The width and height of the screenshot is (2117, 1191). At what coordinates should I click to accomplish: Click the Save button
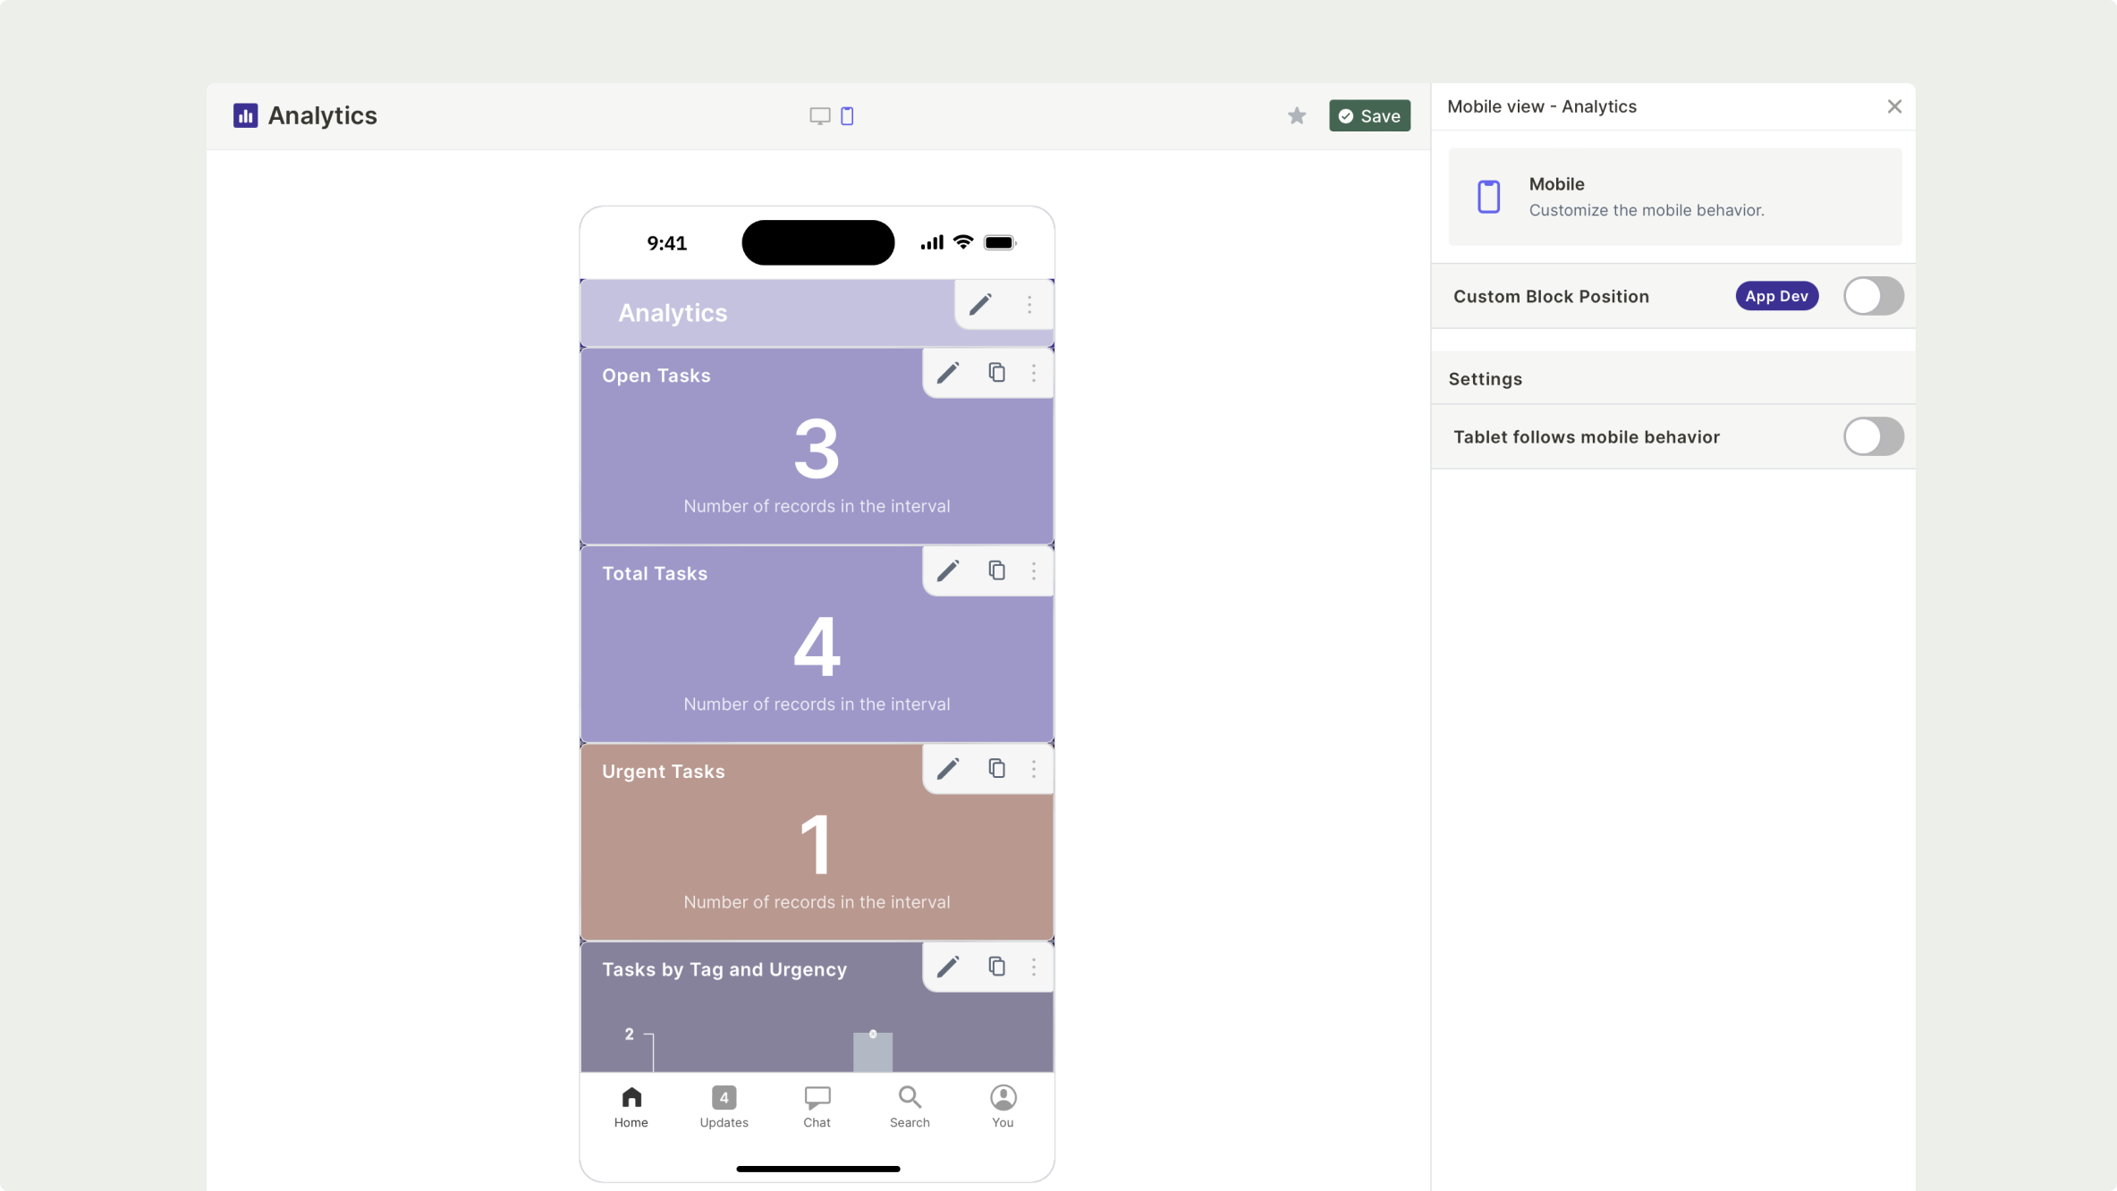click(x=1369, y=115)
